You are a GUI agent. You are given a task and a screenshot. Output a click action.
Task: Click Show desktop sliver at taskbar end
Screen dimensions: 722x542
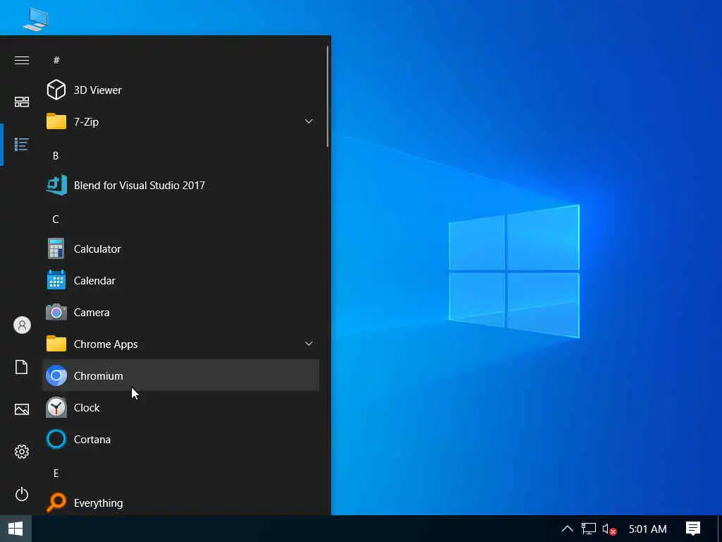pos(720,529)
